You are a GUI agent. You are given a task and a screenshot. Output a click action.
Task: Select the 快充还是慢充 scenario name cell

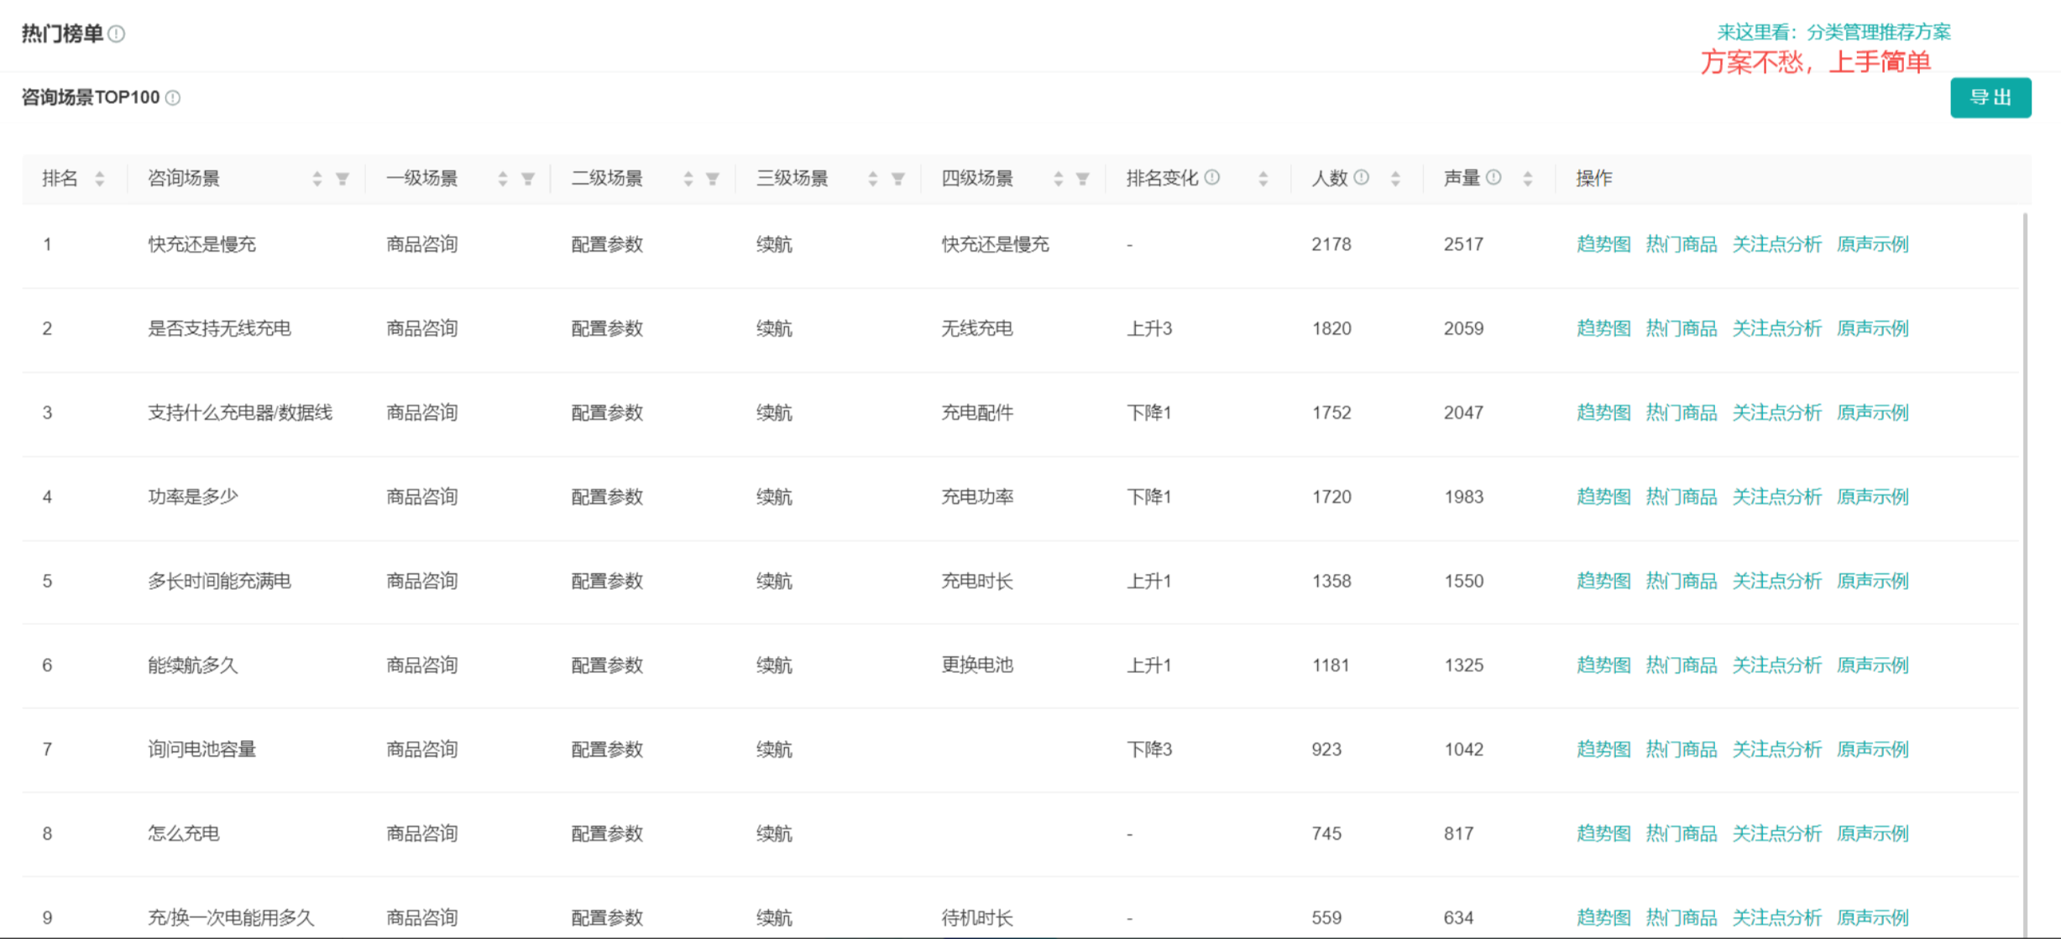tap(202, 244)
